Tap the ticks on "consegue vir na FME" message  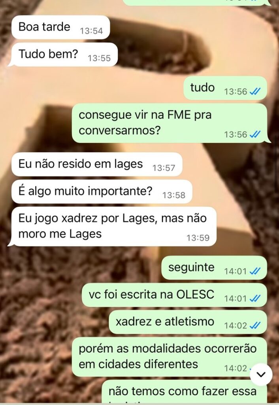click(x=255, y=134)
